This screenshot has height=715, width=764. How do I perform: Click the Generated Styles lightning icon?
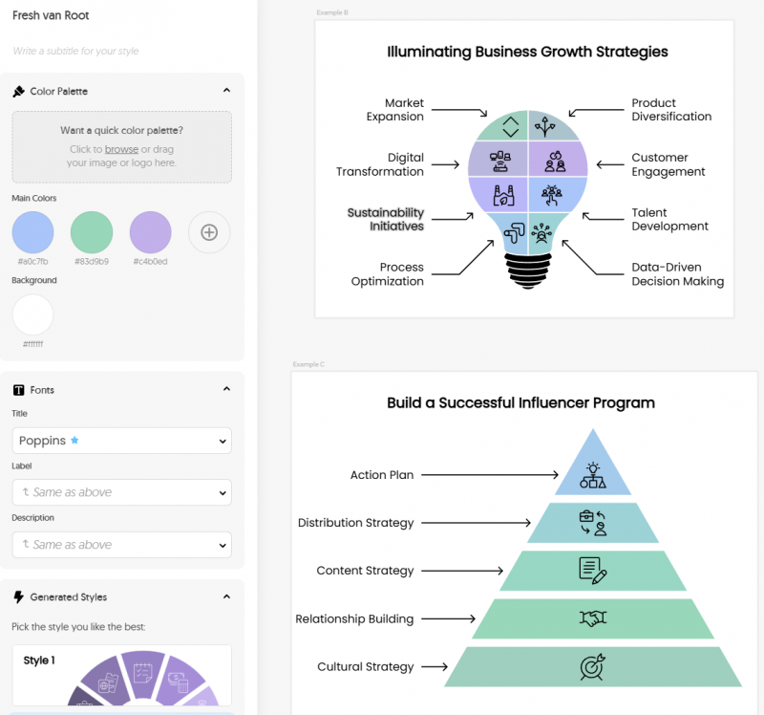[18, 597]
